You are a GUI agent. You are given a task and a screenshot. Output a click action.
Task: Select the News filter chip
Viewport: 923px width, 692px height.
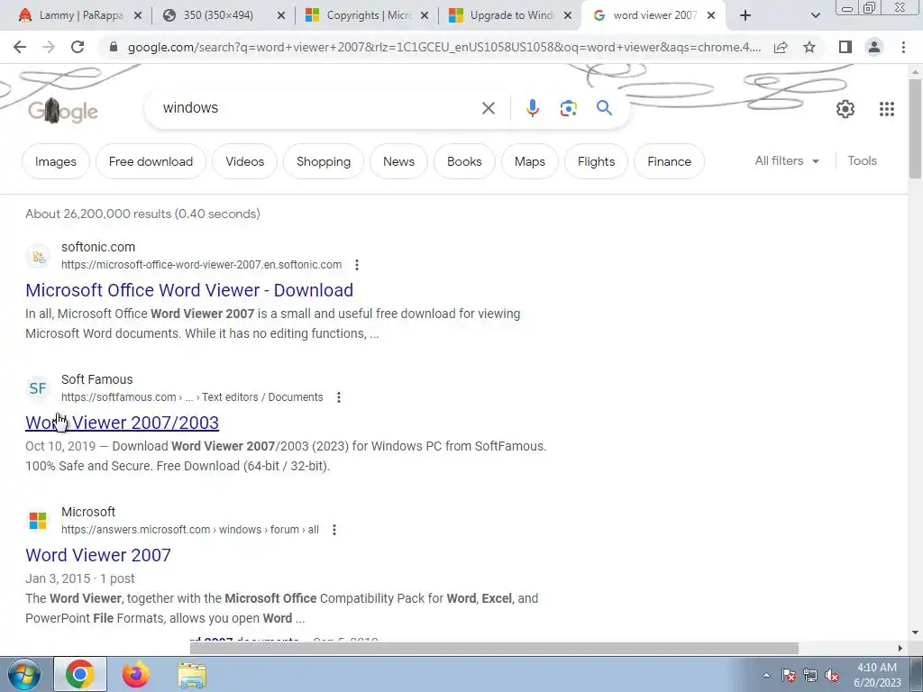click(x=398, y=161)
